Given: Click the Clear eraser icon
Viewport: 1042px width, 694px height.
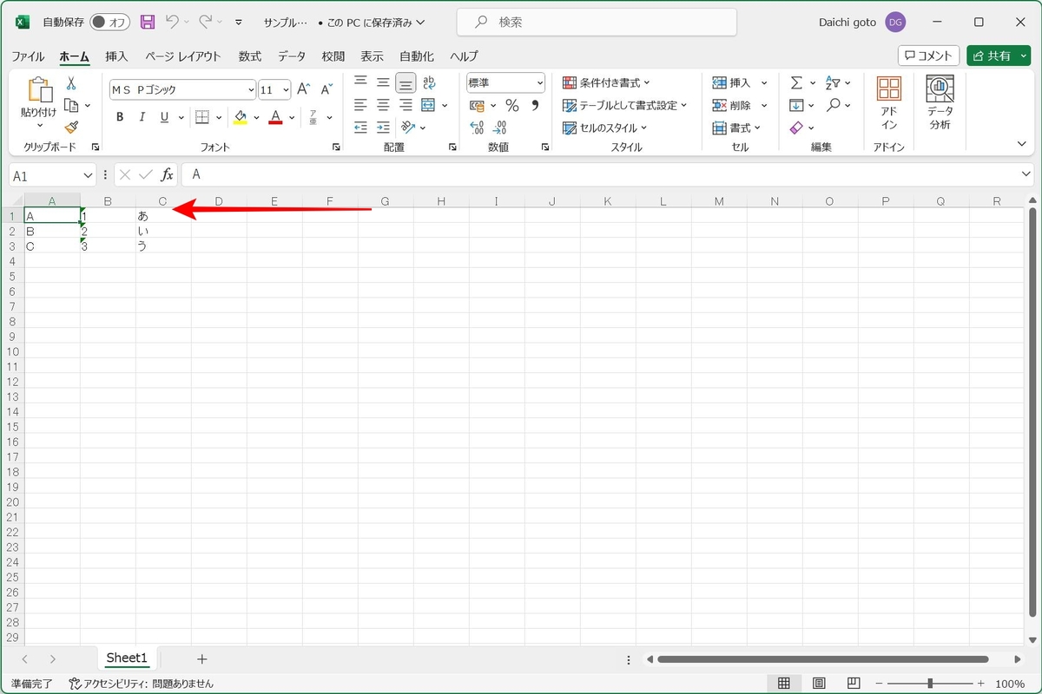Looking at the screenshot, I should (796, 128).
